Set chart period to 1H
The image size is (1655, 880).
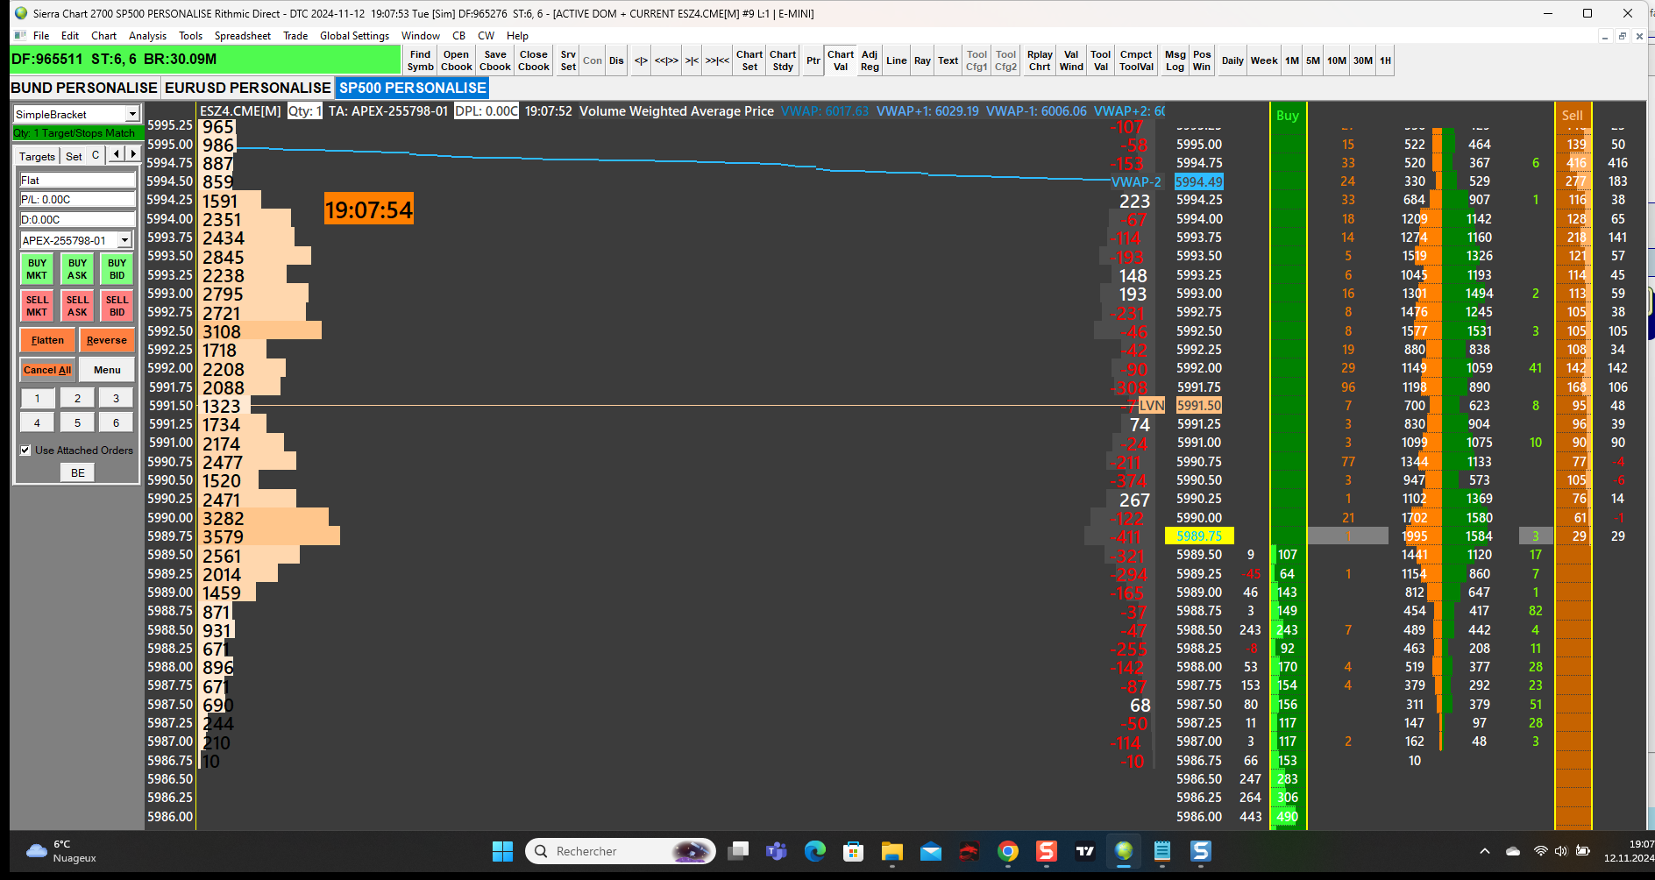click(1385, 60)
